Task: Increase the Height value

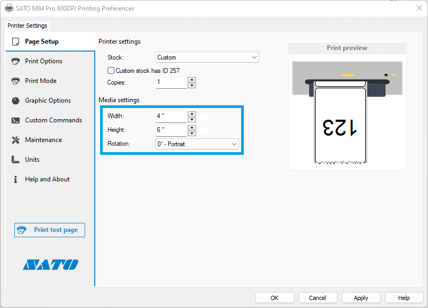Action: click(x=192, y=127)
